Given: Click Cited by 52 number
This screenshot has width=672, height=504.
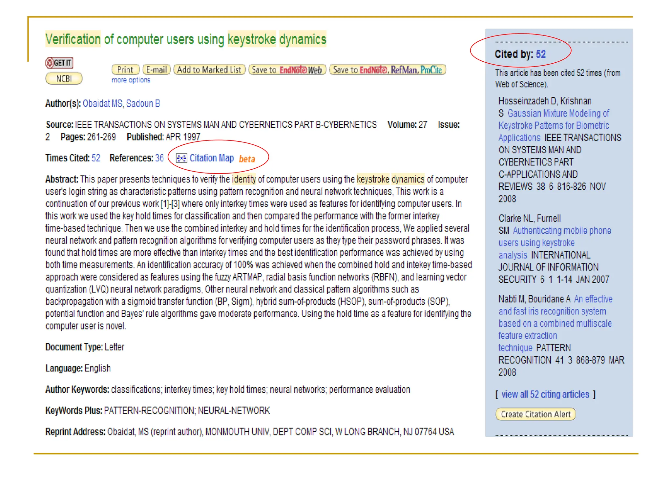Looking at the screenshot, I should [540, 54].
